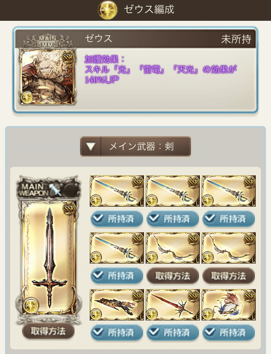Screen dimensions: 271x354
Task: Click the triangle arrow on the main weapon selector
Action: pos(91,146)
